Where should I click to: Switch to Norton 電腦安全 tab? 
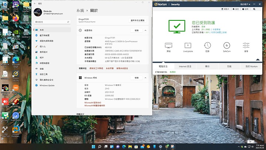pos(163,66)
